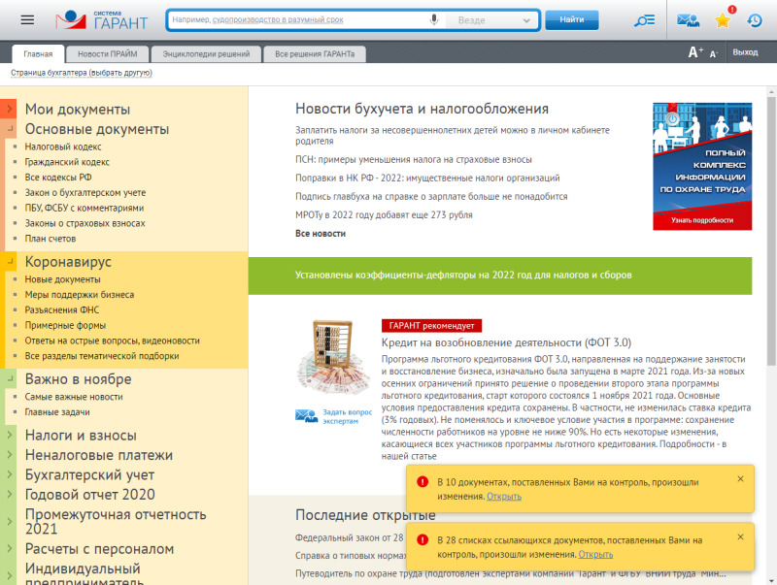Image resolution: width=777 pixels, height=585 pixels.
Task: Read news МРОТ в 2022 году
Action: (384, 214)
